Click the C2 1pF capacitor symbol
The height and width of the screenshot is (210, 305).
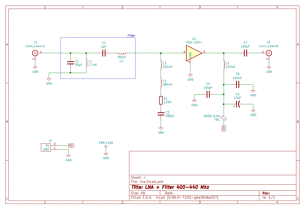(104, 53)
